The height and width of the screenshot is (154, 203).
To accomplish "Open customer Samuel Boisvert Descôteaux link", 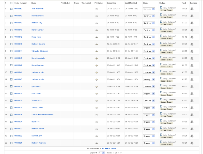I will click(42, 115).
